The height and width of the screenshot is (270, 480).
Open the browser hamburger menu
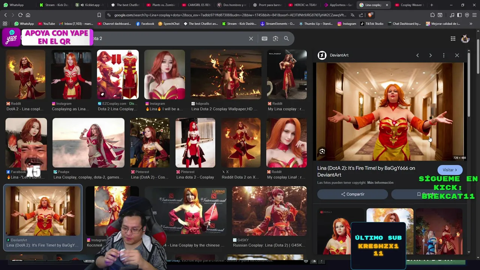pyautogui.click(x=474, y=15)
